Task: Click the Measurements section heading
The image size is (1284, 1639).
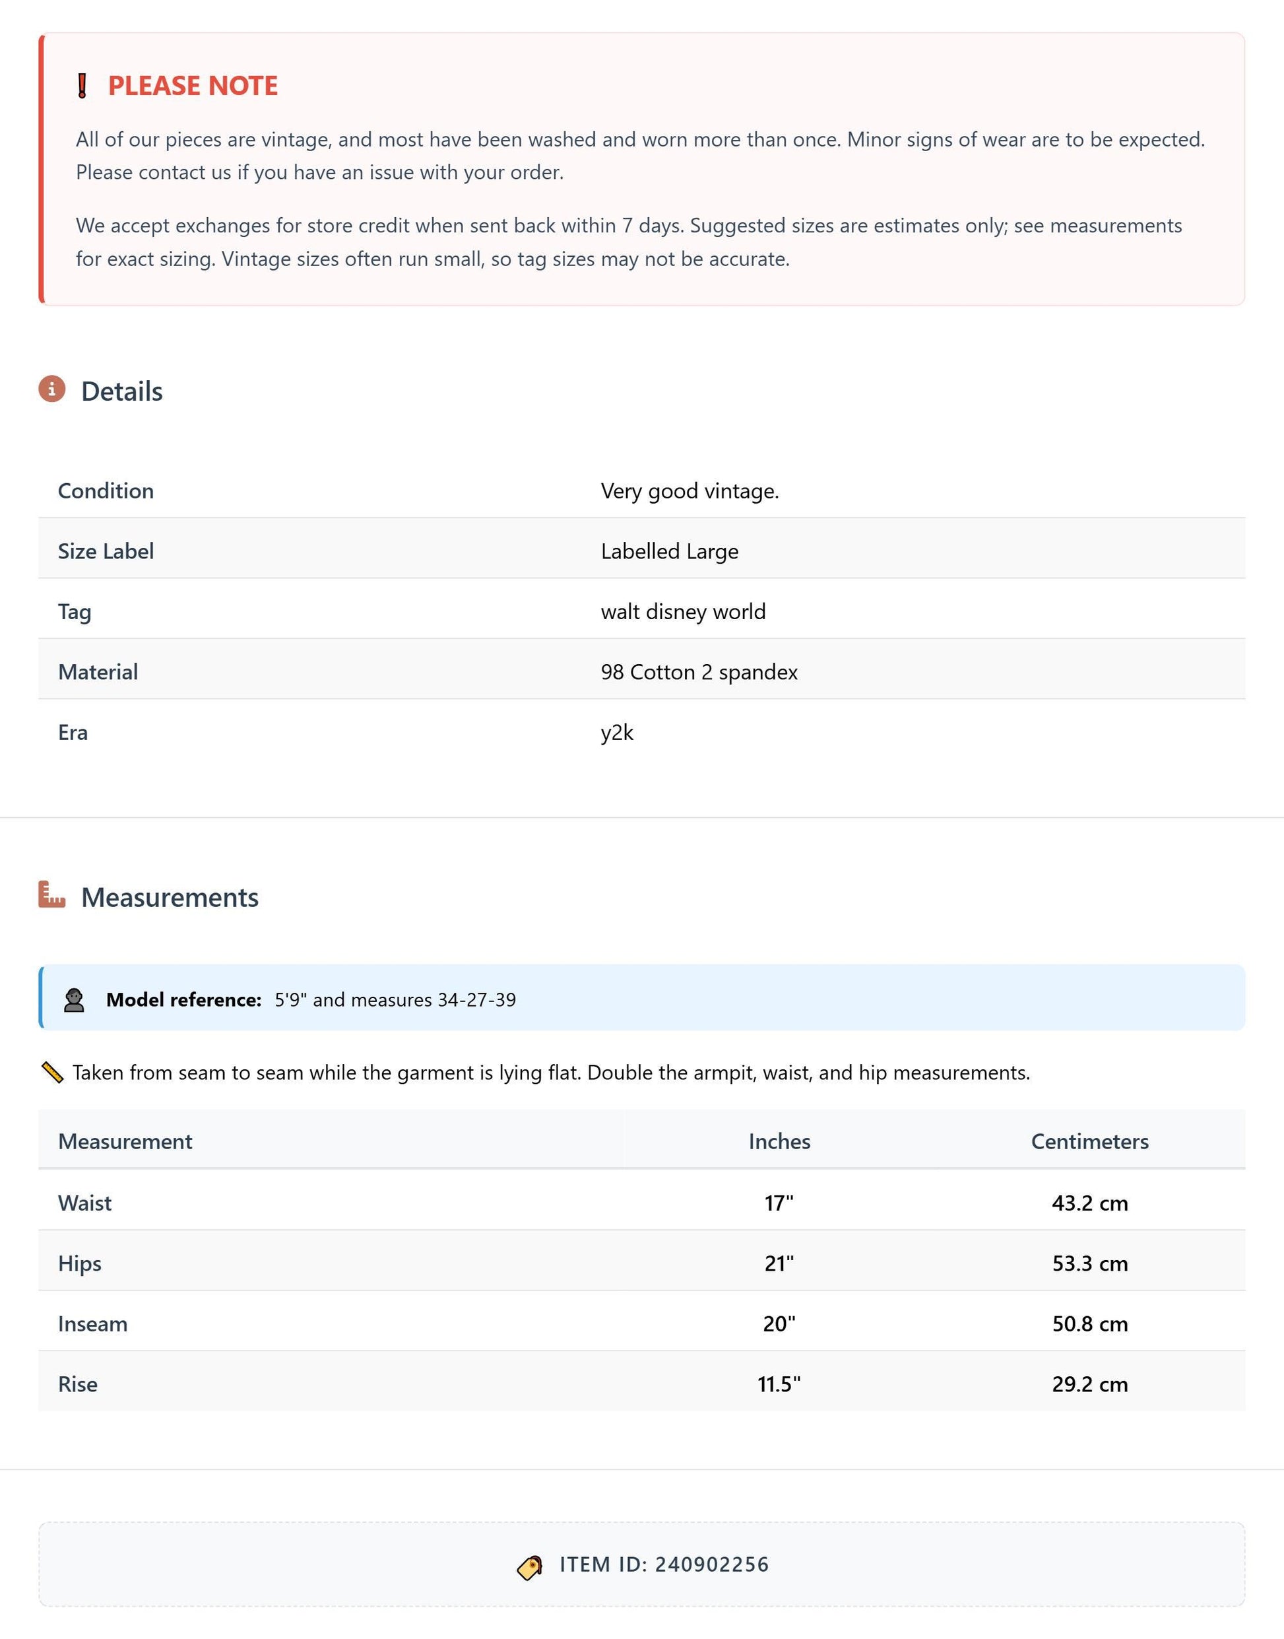Action: 170,897
